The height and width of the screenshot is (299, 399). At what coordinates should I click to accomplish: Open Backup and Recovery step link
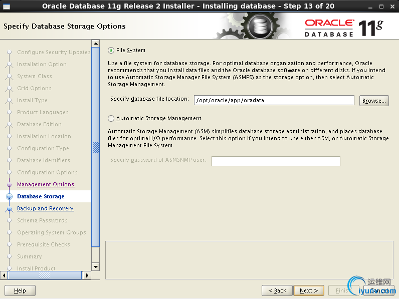[x=45, y=208]
